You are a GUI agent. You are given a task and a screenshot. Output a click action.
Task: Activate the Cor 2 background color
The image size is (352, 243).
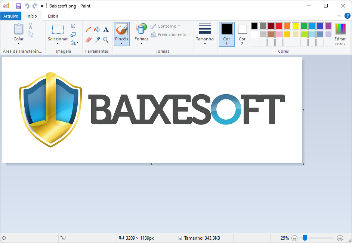click(242, 34)
